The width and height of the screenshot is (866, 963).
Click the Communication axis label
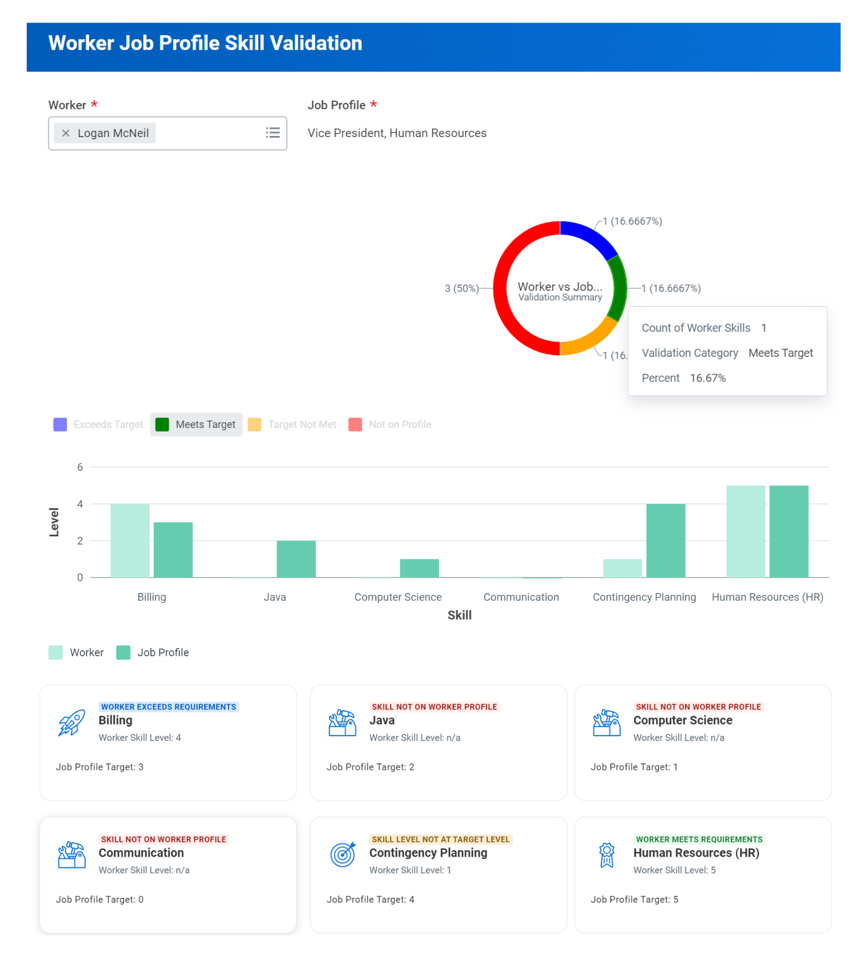click(521, 597)
